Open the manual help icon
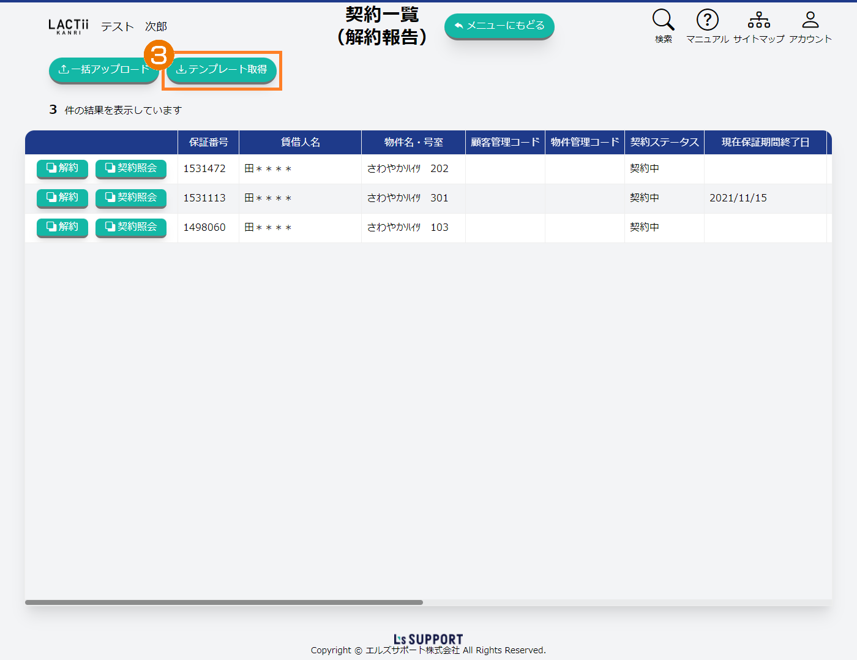 pyautogui.click(x=707, y=20)
